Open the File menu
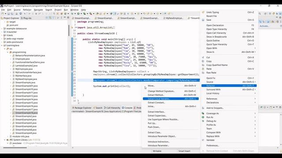282x158 pixels. click(3, 10)
